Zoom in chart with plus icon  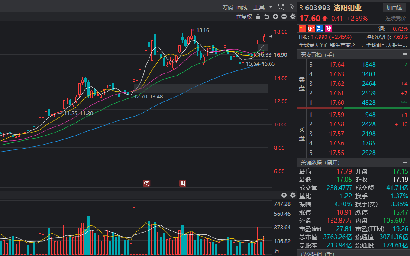[275, 17]
